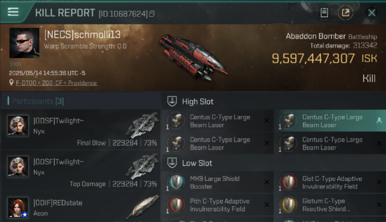Screen dimensions: 386x222
Task: Select highlighted Centus C-Type Large Beam Laser
Action: [x=330, y=121]
